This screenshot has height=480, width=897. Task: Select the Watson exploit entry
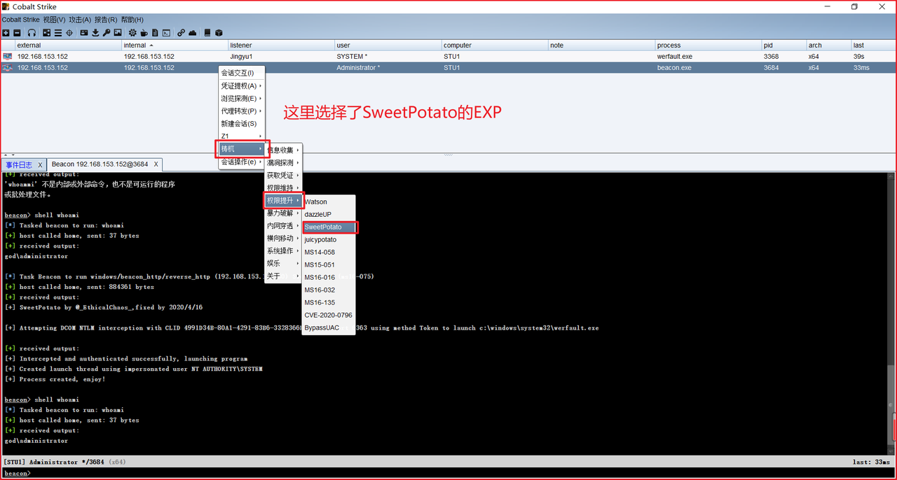coord(329,202)
